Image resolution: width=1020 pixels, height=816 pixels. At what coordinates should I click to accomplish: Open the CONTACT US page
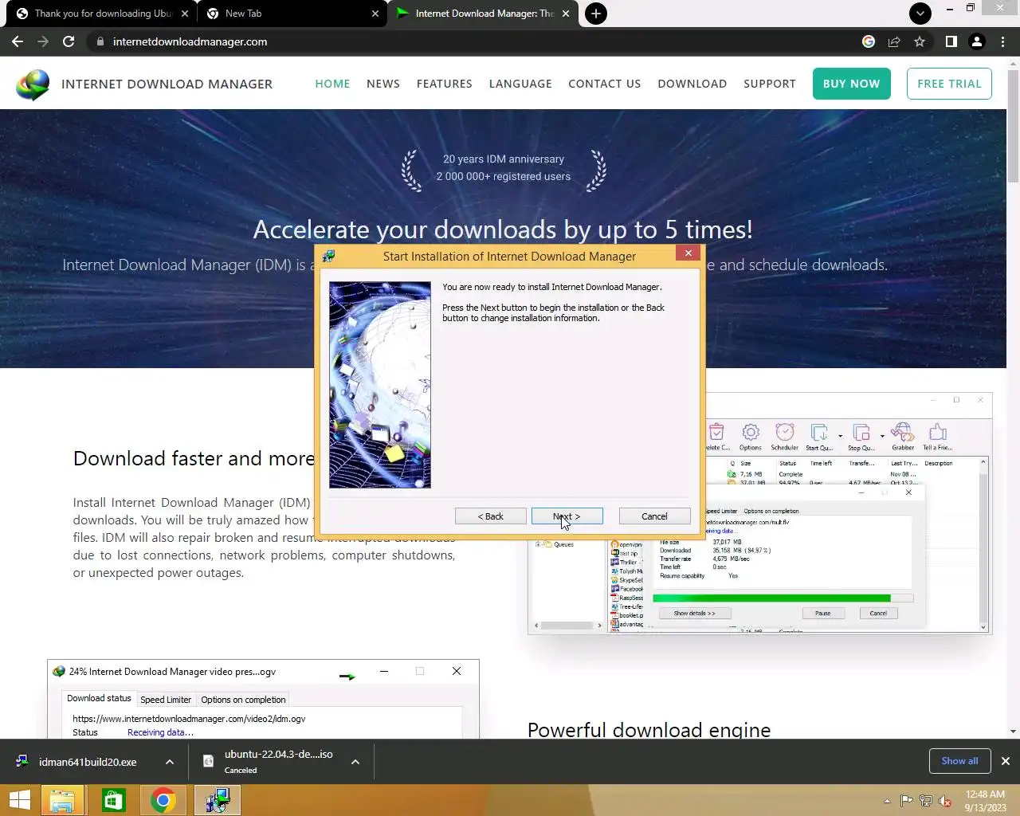pos(605,84)
